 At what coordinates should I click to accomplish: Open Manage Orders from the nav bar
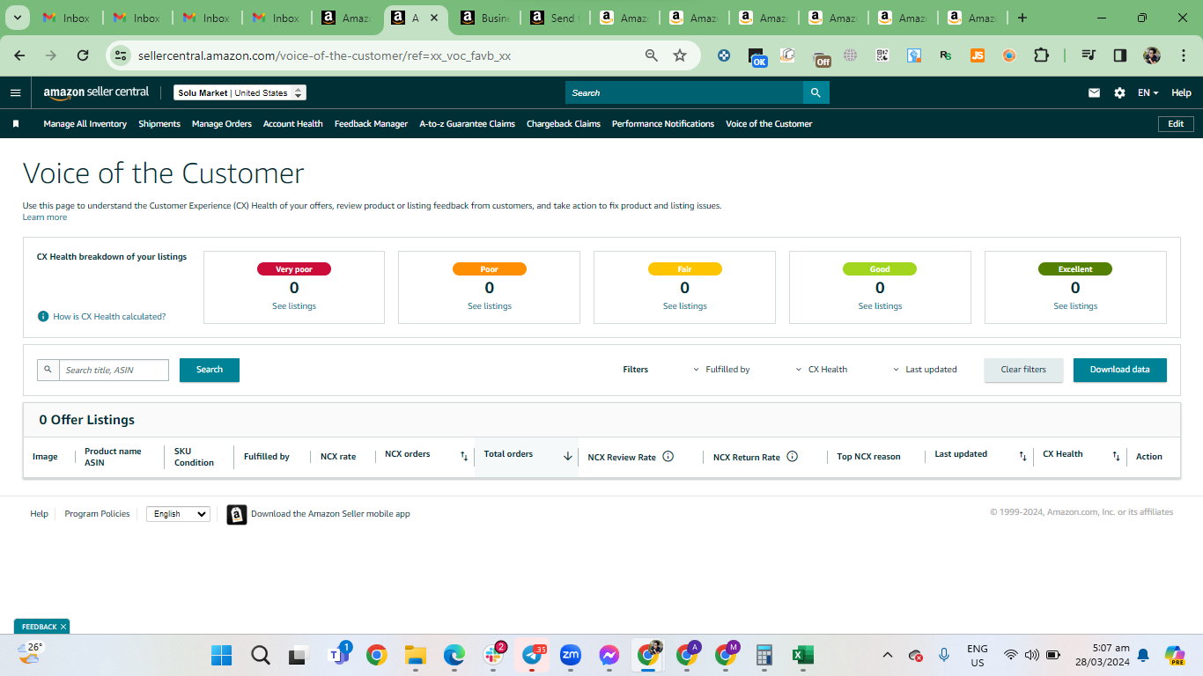pyautogui.click(x=222, y=124)
